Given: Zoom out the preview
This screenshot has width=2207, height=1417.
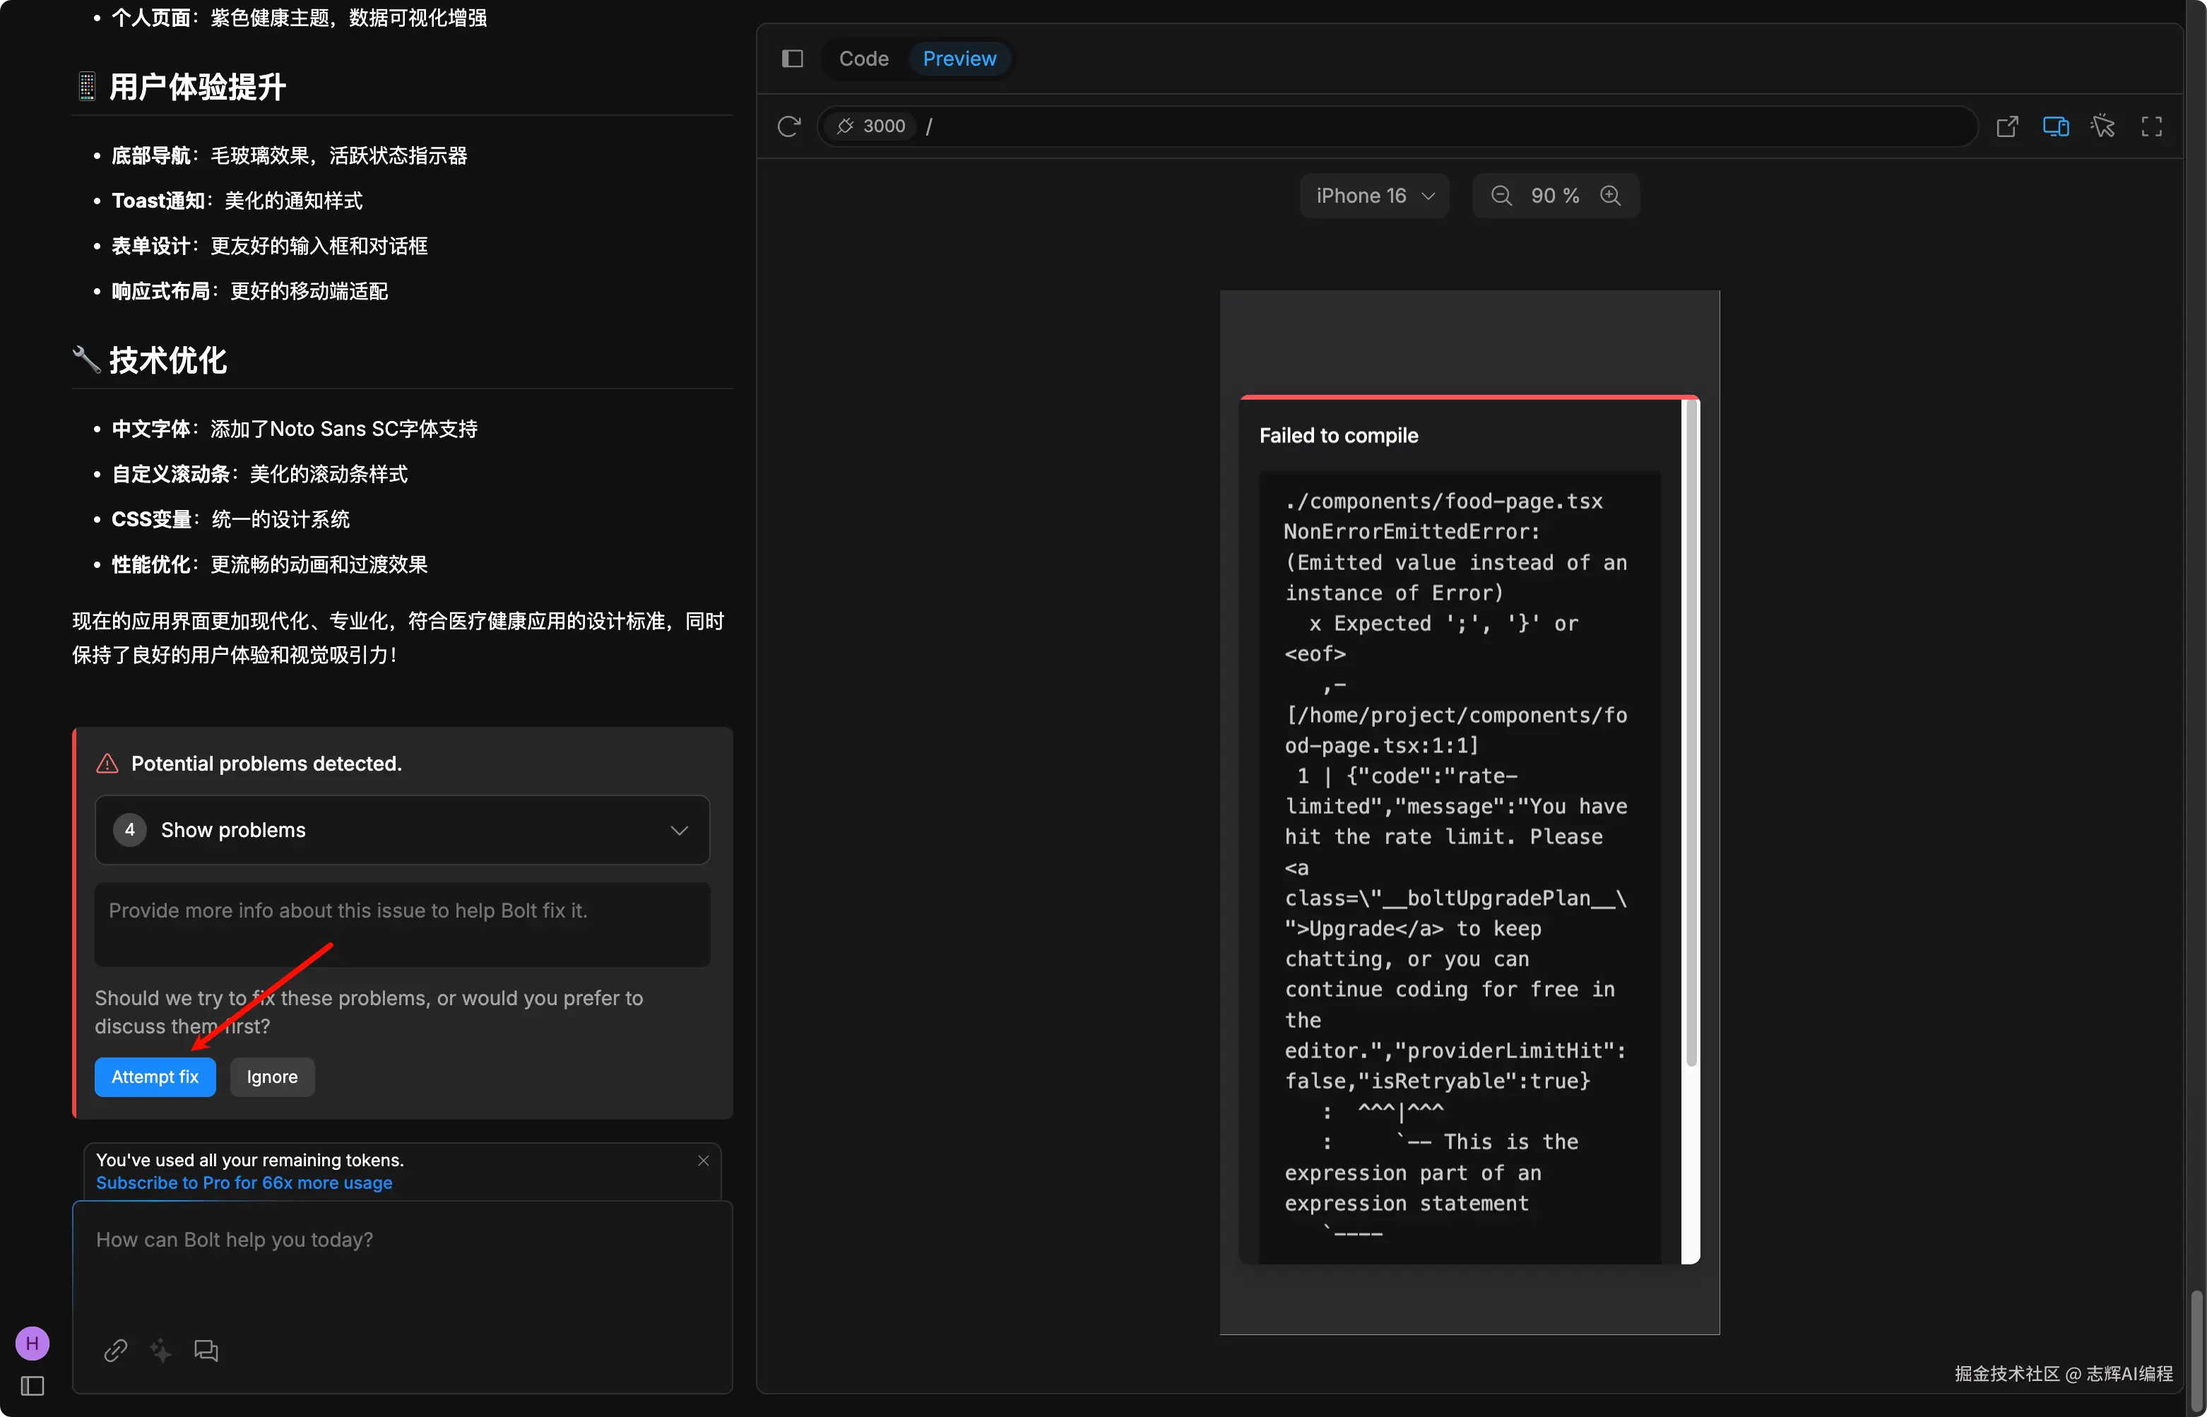Looking at the screenshot, I should pyautogui.click(x=1501, y=196).
